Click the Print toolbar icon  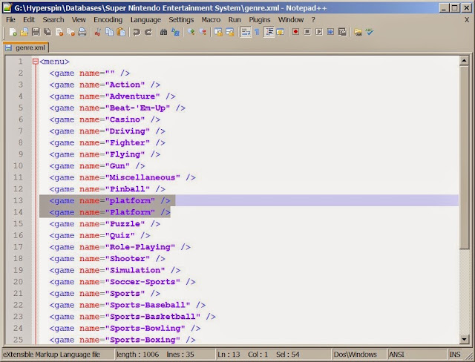pyautogui.click(x=82, y=32)
